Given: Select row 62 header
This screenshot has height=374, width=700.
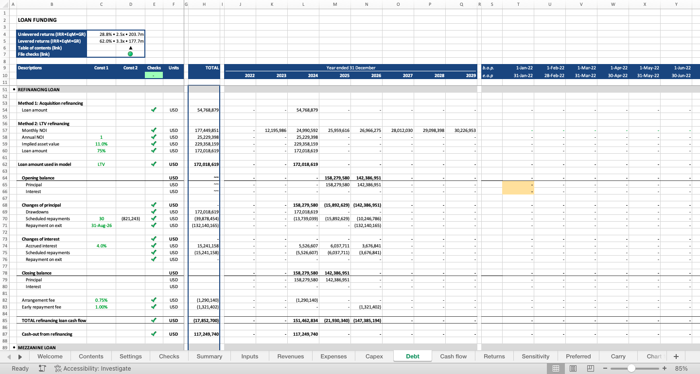Looking at the screenshot, I should click(4, 164).
